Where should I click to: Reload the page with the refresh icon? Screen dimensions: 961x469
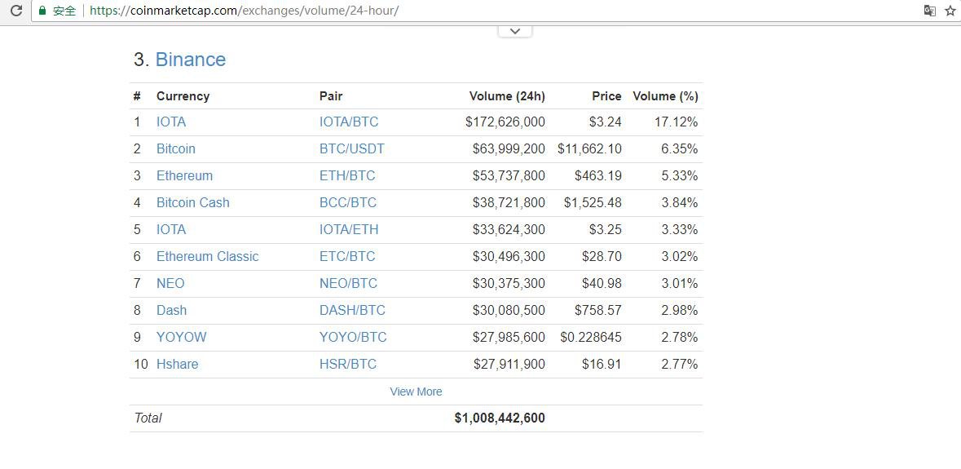(x=16, y=11)
